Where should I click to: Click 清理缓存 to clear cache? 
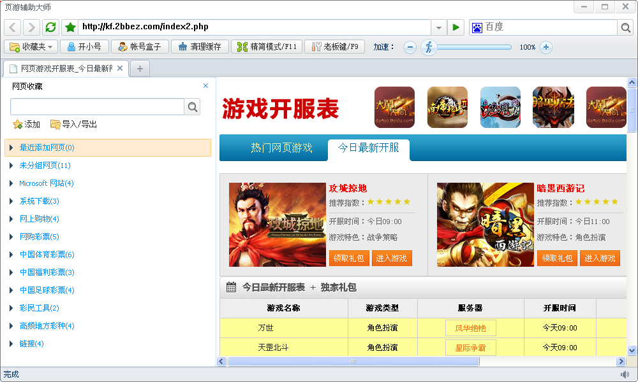[200, 46]
